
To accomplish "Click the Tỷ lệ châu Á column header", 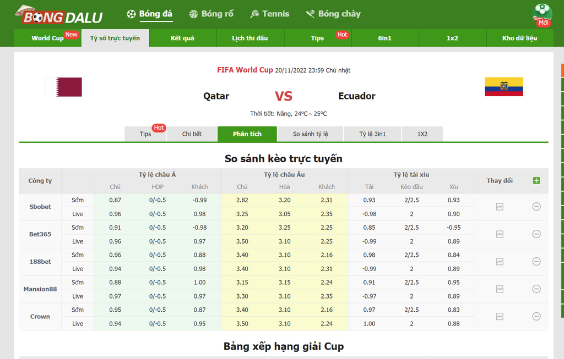I will [157, 174].
